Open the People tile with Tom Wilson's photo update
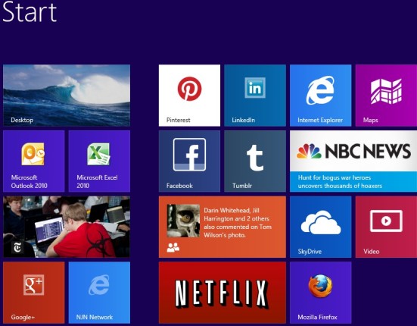Screen dimensions: 417x326 click(222, 227)
